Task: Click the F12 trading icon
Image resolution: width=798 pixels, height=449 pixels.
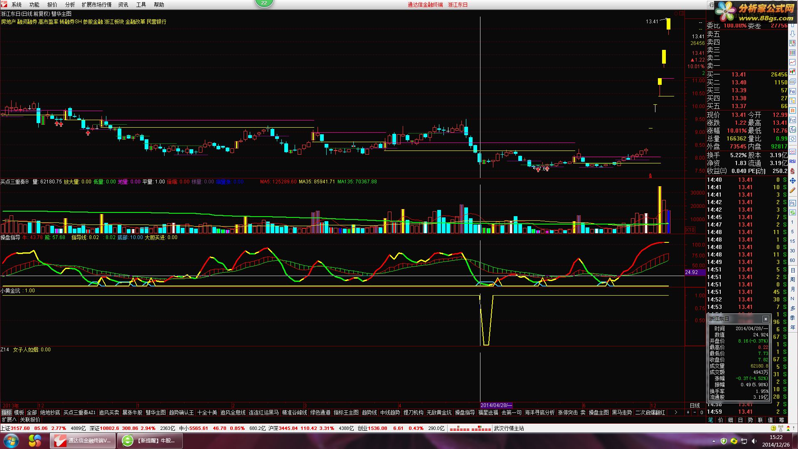Action: (793, 120)
